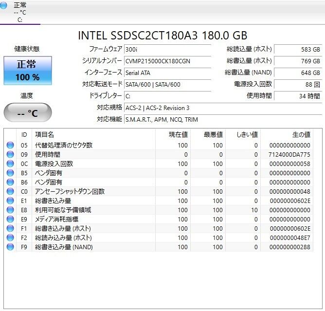The image size is (325, 311).
Task: Click status icon for F9 総書き込み量 (NAND) row
Action: pyautogui.click(x=10, y=247)
